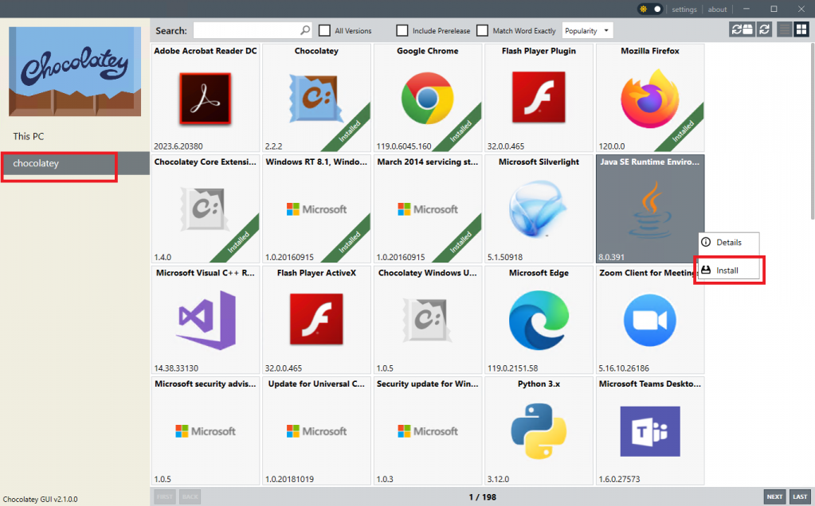Select the Chocolatey Windows Update extension icon
Screen dimensions: 815x506
(x=427, y=320)
